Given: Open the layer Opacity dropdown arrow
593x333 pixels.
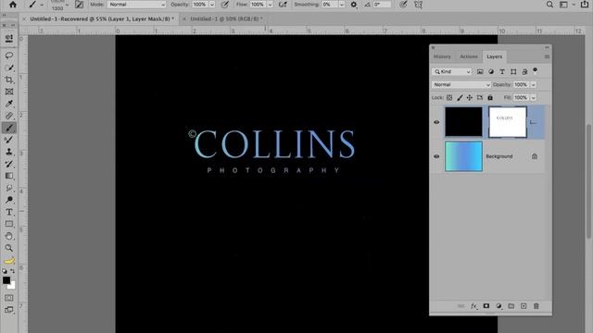Looking at the screenshot, I should pos(534,84).
